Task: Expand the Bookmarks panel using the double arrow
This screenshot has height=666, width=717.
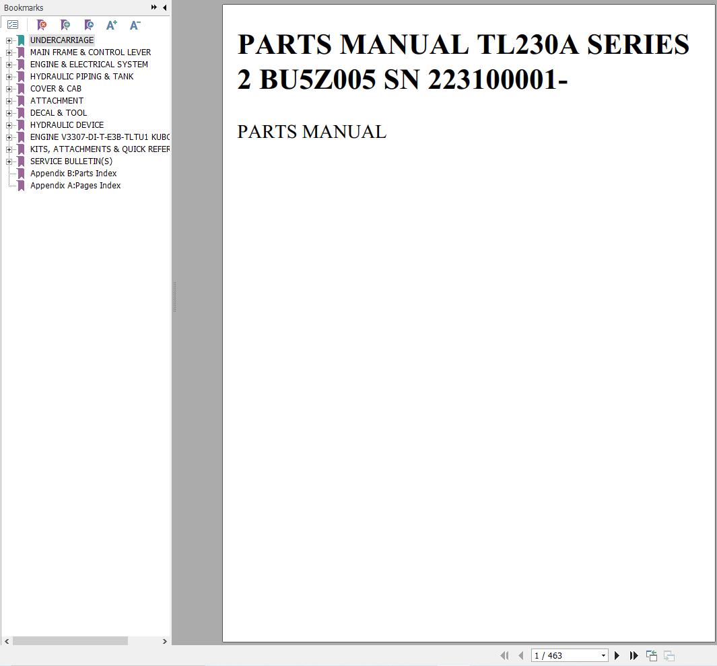Action: click(x=154, y=7)
